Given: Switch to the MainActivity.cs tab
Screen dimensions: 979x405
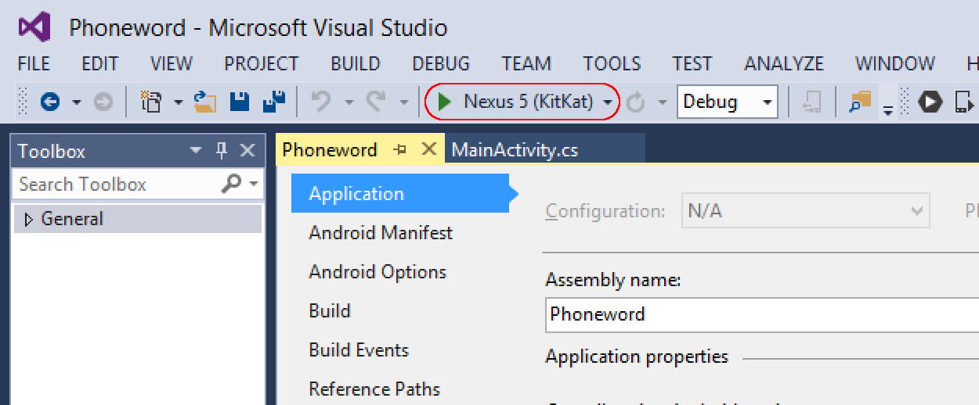Looking at the screenshot, I should point(515,149).
